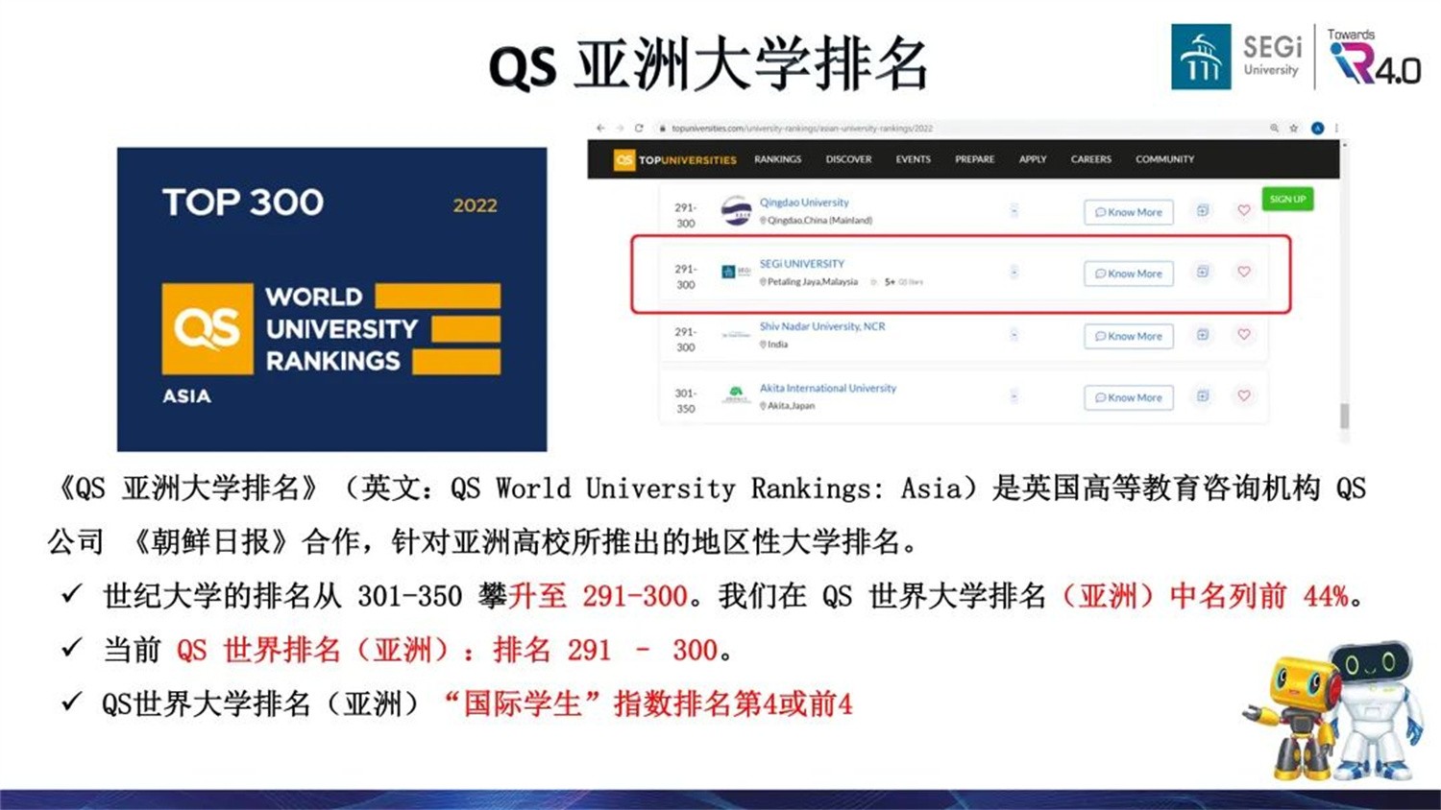
Task: Open the Community menu
Action: [x=1164, y=159]
